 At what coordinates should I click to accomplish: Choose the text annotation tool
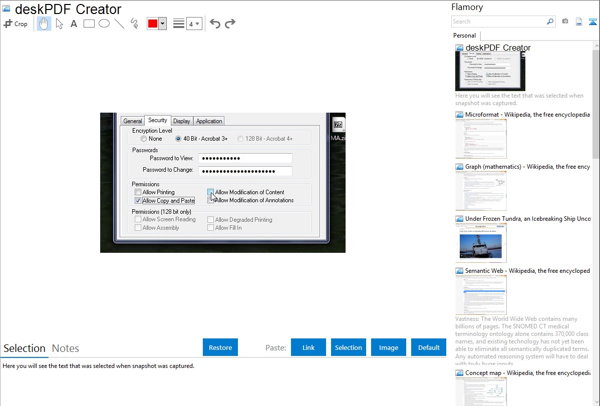pos(74,24)
